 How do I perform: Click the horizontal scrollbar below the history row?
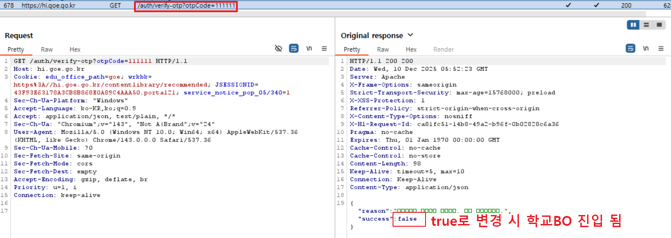(180, 14)
